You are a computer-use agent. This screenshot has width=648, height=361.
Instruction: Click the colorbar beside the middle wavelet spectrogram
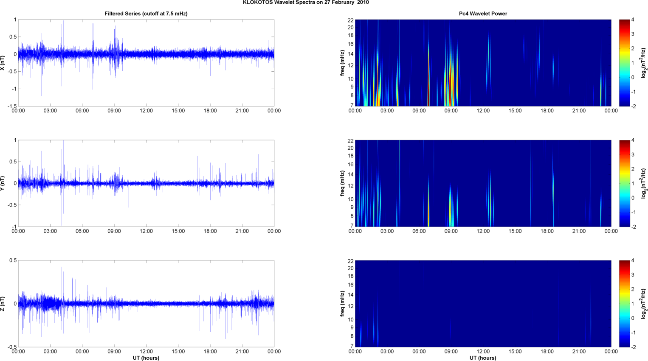(x=624, y=183)
